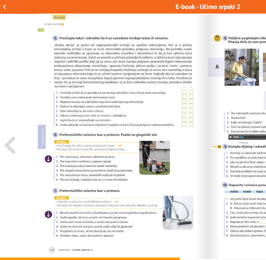The width and height of the screenshot is (266, 260).
Task: Go back using the header arrow
Action: (x=4, y=7)
